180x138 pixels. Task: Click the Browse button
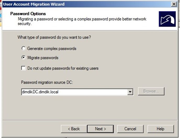151,91
